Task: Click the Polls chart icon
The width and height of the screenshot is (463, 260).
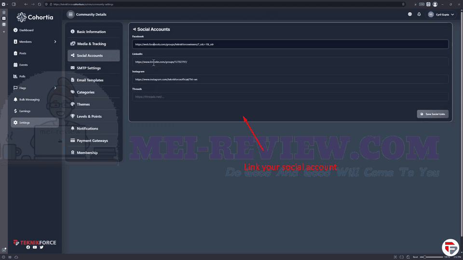Action: point(15,76)
